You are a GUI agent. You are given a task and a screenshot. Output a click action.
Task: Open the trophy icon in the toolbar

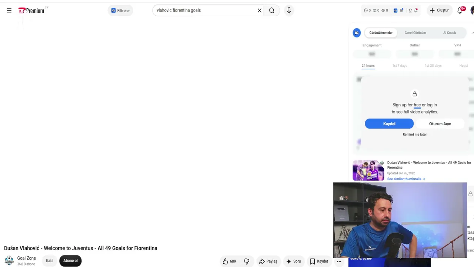(x=410, y=10)
